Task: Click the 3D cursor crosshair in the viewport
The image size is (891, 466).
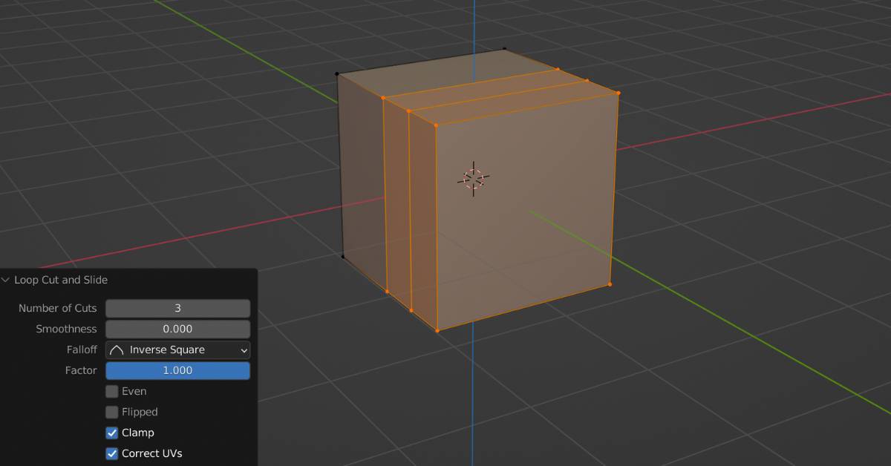Action: pos(473,177)
